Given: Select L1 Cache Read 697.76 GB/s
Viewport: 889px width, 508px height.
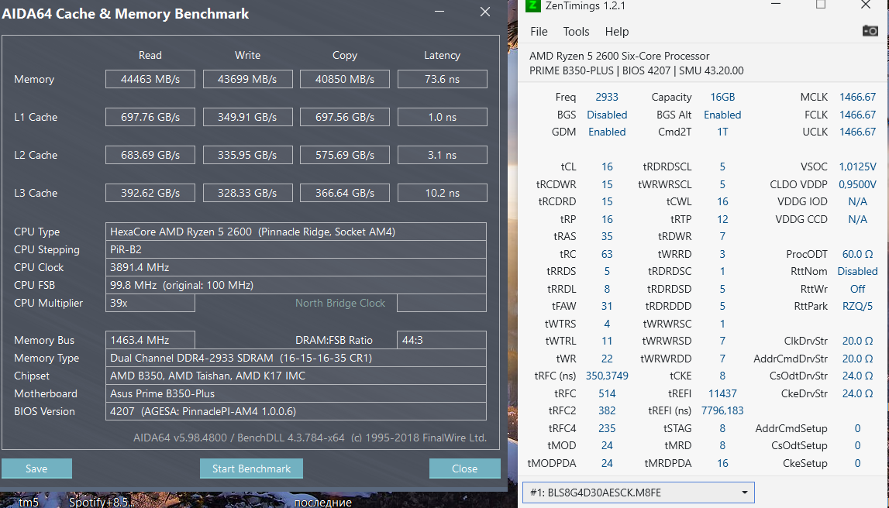Looking at the screenshot, I should [150, 117].
